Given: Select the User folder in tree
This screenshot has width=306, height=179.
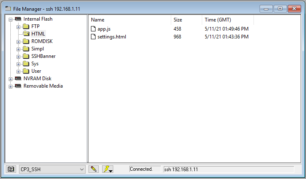Looking at the screenshot, I should (36, 71).
